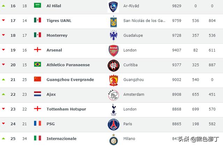Open the Guangzhou Evergrande team link
Viewport: 223px width, 146px height.
click(x=70, y=79)
